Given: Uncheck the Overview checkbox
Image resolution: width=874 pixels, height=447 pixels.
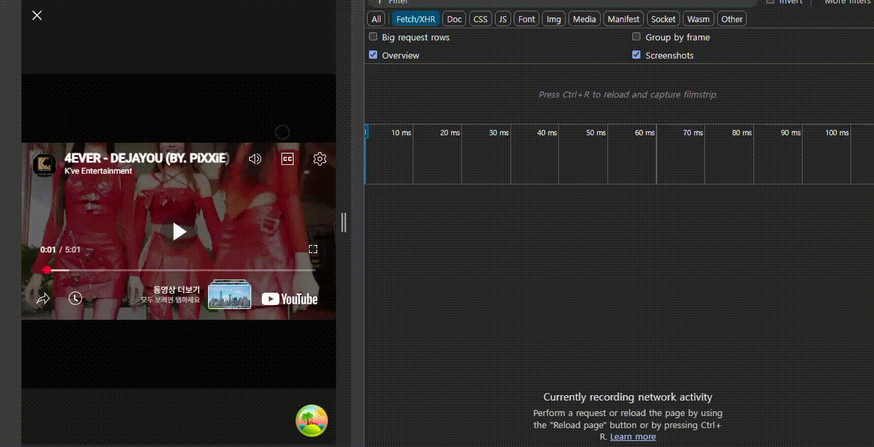Looking at the screenshot, I should 373,55.
